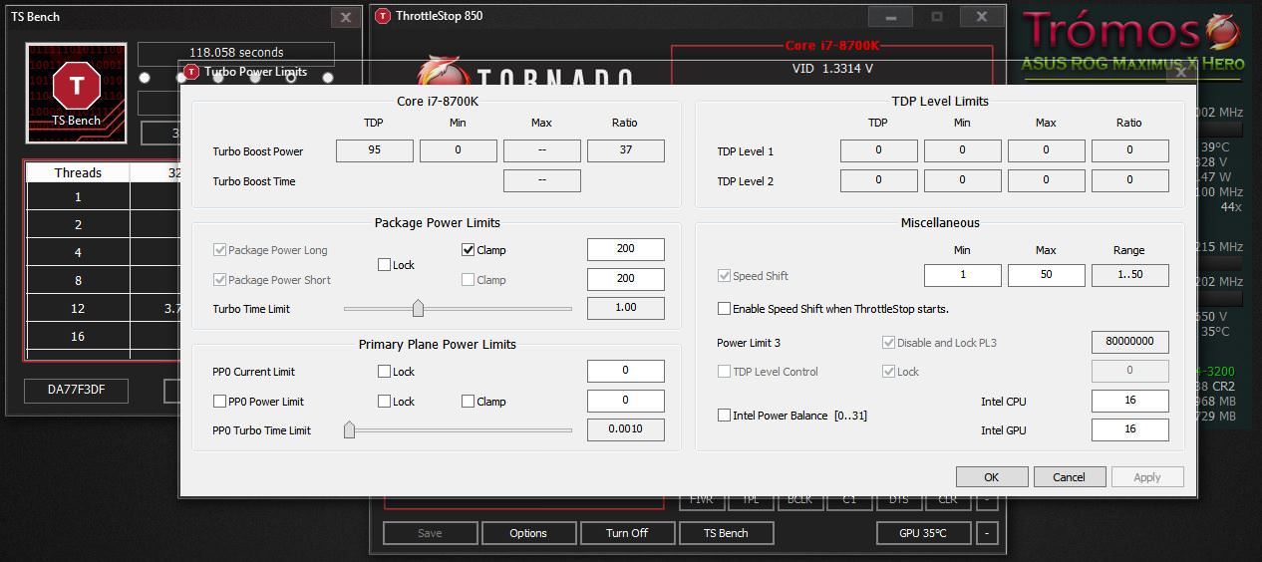Toggle the Package Power Short checkbox
The image size is (1262, 562).
click(219, 280)
